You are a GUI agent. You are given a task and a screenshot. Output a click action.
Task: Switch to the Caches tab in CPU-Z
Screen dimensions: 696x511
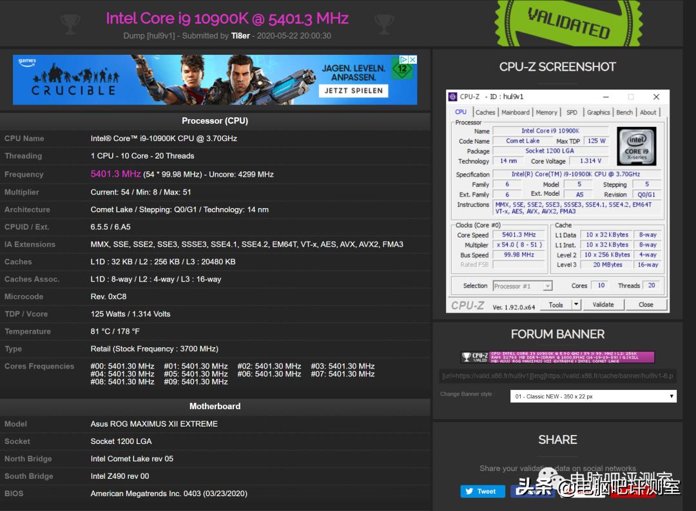(485, 111)
